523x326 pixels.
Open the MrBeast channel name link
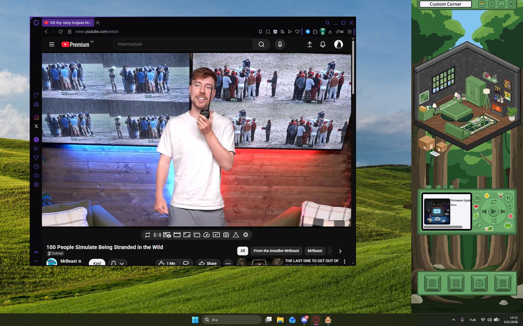tap(68, 262)
